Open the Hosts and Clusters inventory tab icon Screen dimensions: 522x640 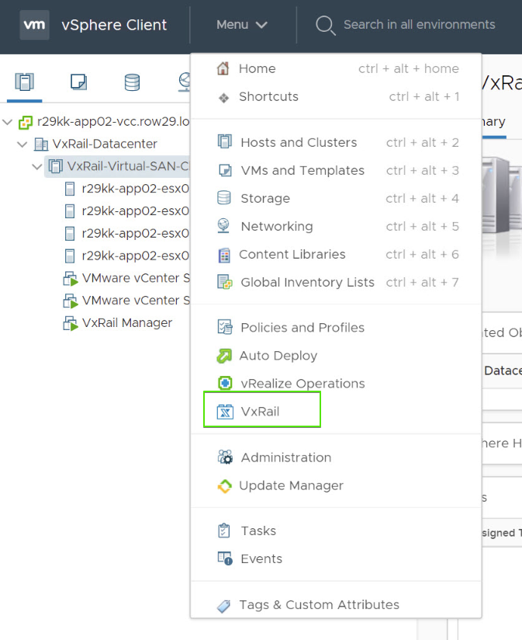click(x=25, y=82)
